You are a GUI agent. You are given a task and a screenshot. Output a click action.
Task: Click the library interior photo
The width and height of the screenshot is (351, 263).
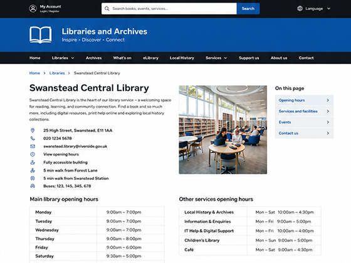[x=223, y=130]
